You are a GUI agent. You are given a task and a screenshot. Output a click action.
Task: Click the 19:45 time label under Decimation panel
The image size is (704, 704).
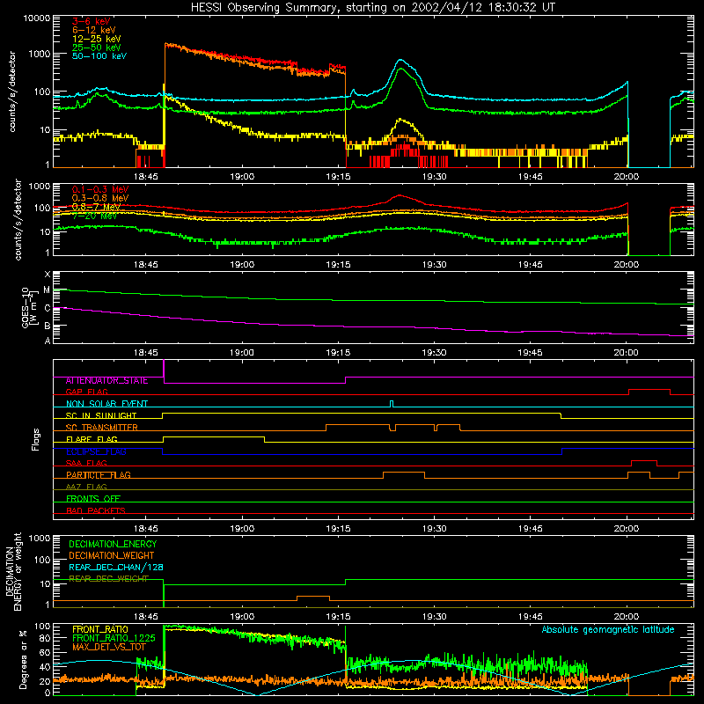pyautogui.click(x=531, y=617)
